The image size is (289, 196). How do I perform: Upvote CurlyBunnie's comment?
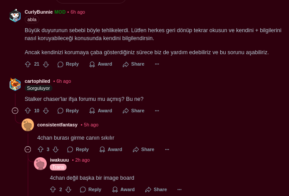pos(28,64)
